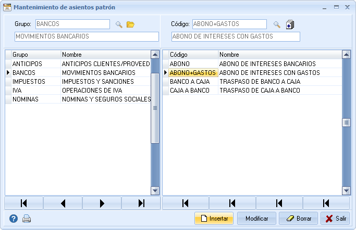Click the right grid scrollbar thumb
This screenshot has height=230, width=356.
pos(346,123)
